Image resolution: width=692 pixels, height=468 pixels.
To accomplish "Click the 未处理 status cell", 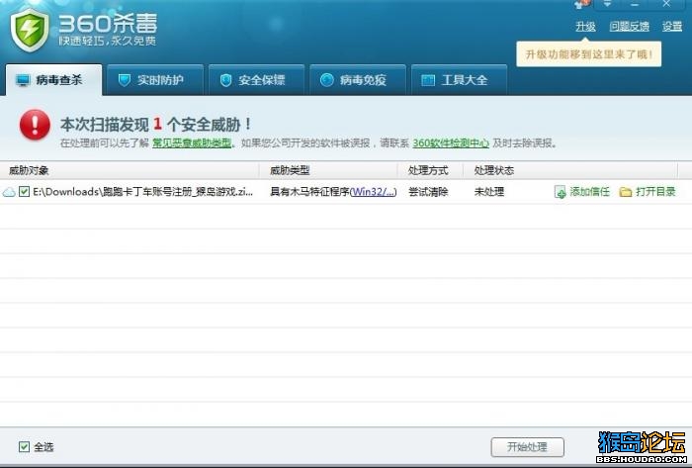I will [x=489, y=192].
